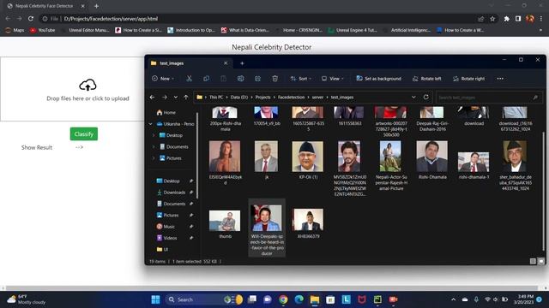Open the Chrome side panel icon
This screenshot has width=549, height=308.
518,19
